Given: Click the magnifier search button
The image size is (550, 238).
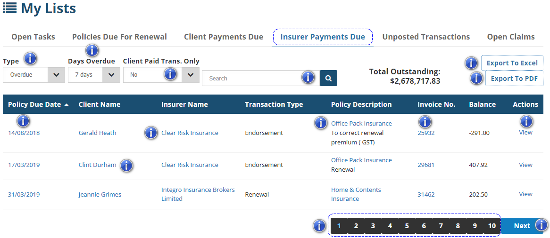Looking at the screenshot, I should pyautogui.click(x=328, y=78).
